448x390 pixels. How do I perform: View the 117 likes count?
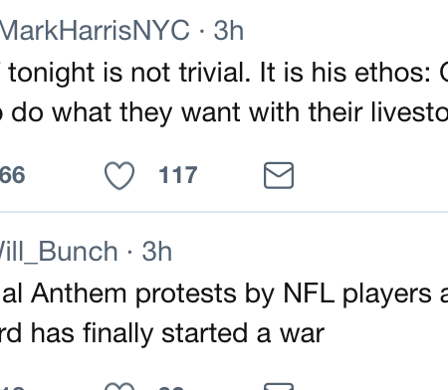[178, 175]
